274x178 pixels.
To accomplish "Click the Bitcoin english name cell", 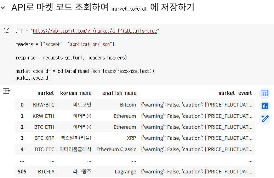I will coord(128,105).
